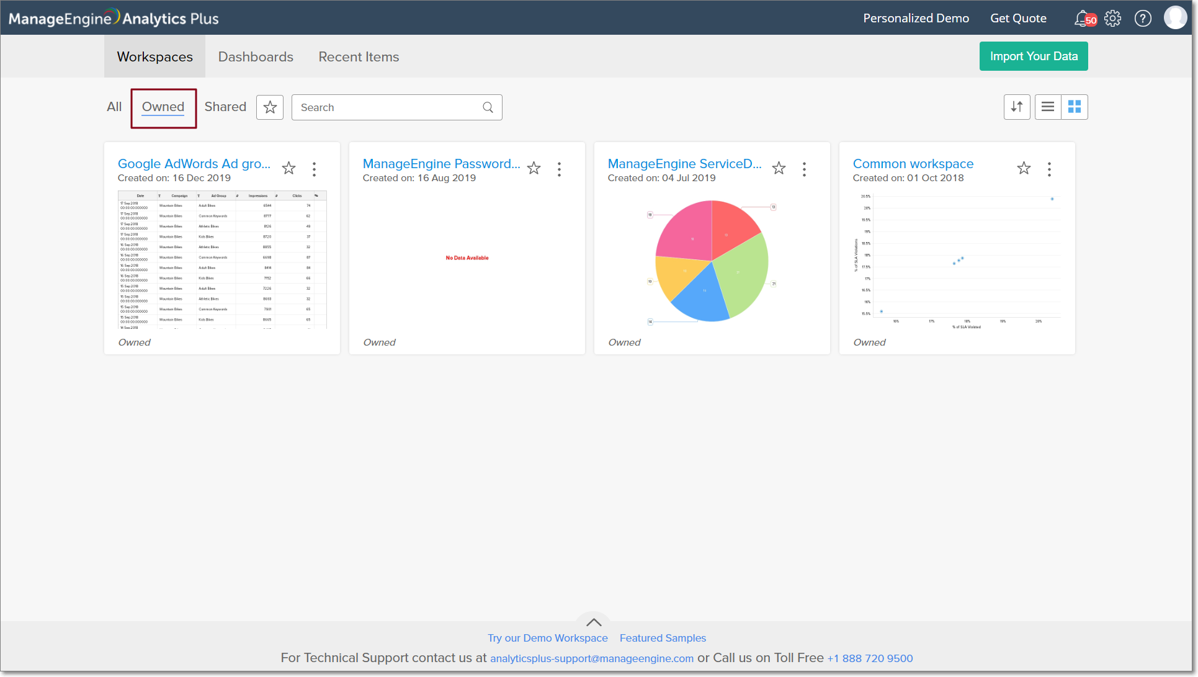Click the search magnifier icon

click(x=488, y=107)
